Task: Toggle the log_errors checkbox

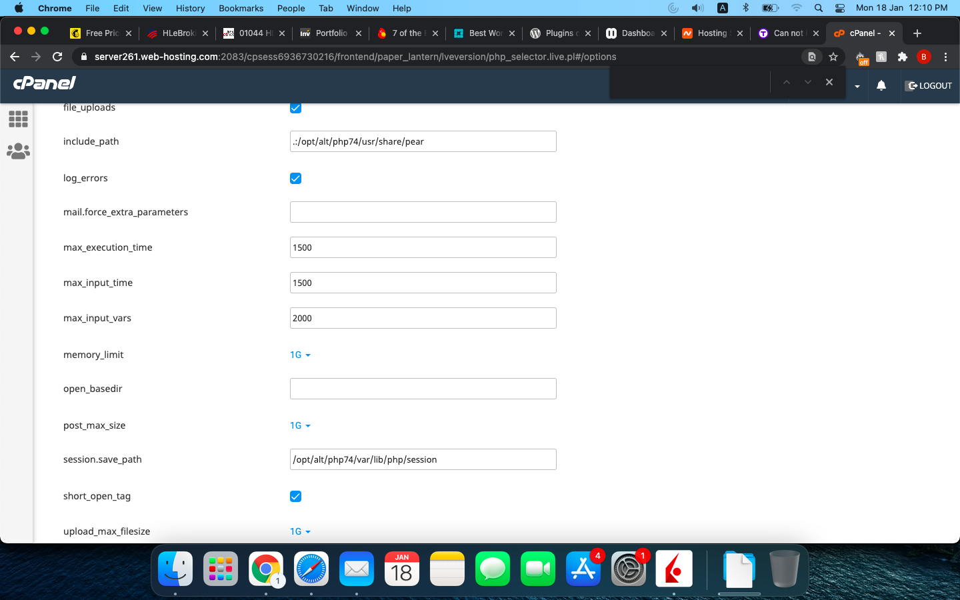Action: 295,178
